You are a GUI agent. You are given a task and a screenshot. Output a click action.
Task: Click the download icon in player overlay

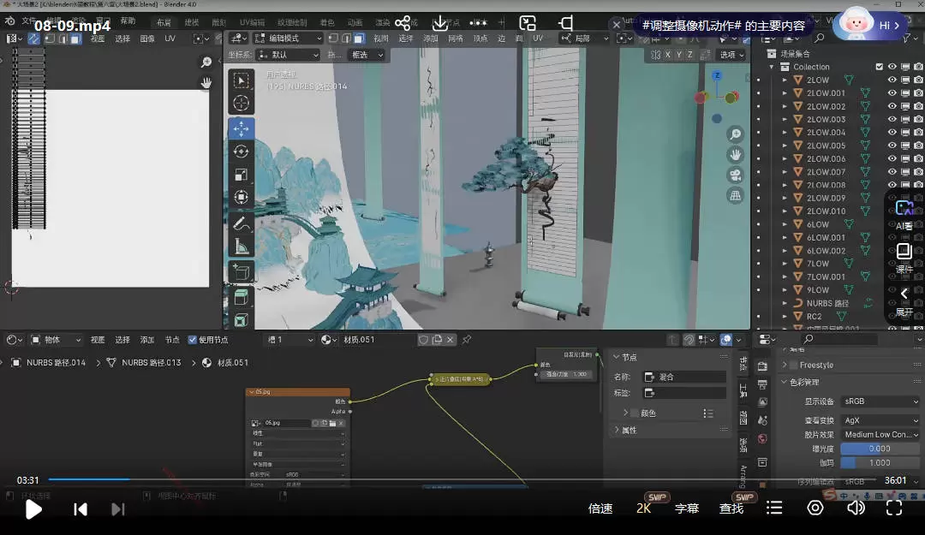(440, 23)
